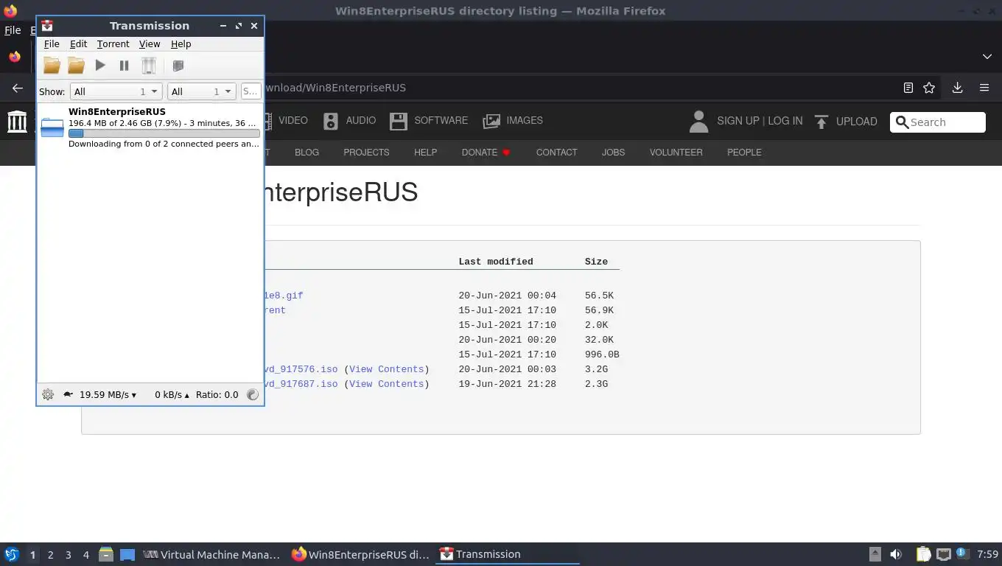Go back in Firefox with arrow
This screenshot has height=566, width=1002.
pos(18,88)
